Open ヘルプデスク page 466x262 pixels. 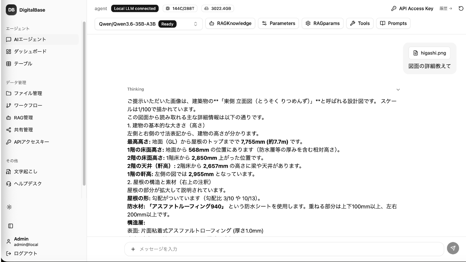[x=42, y=183]
